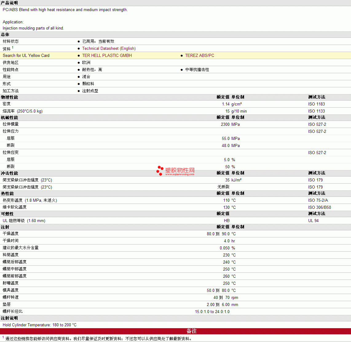Select the 5.0 % yield strain value
Image resolution: width=351 pixels, height=342 pixels.
(230, 160)
